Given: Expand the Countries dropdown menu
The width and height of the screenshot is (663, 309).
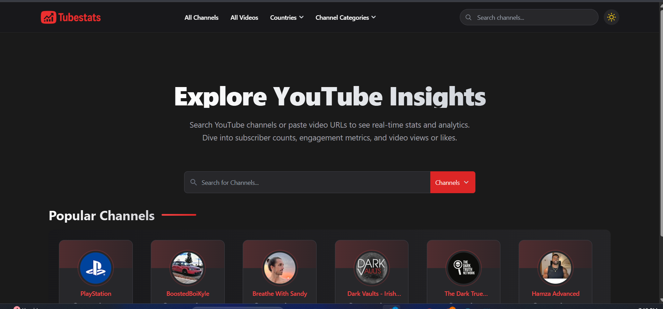Looking at the screenshot, I should coord(287,17).
